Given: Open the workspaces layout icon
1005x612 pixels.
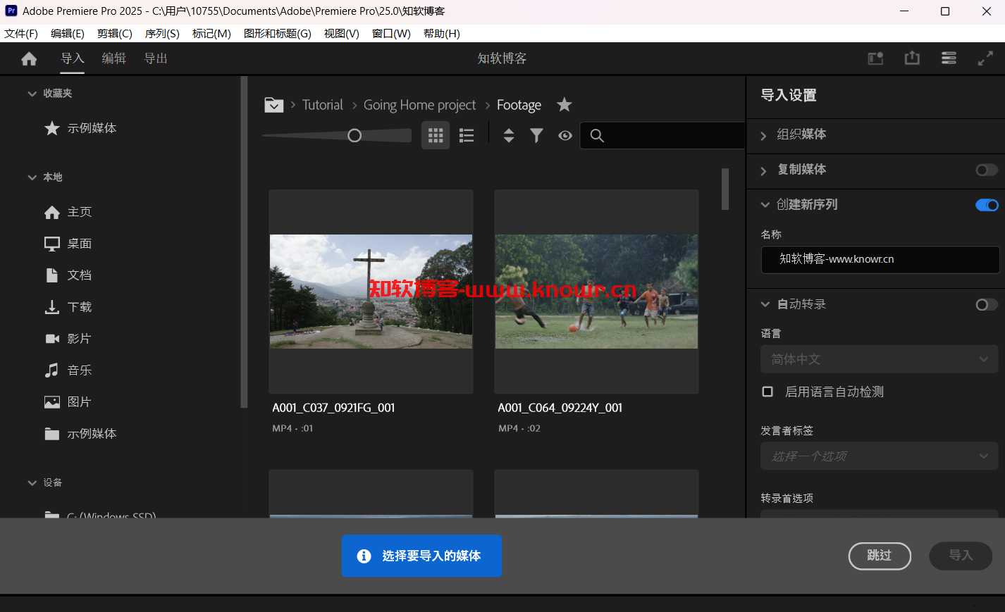Looking at the screenshot, I should 875,58.
